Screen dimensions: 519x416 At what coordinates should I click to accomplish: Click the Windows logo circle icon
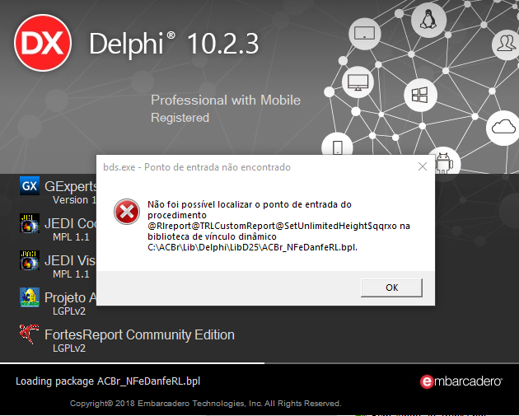coord(420,95)
